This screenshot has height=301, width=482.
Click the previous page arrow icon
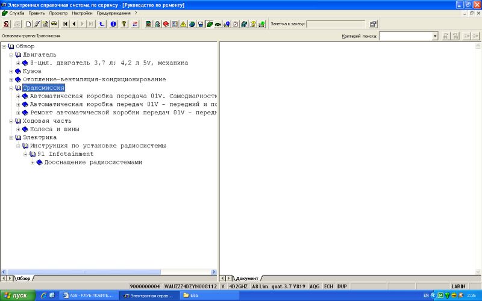[74, 24]
